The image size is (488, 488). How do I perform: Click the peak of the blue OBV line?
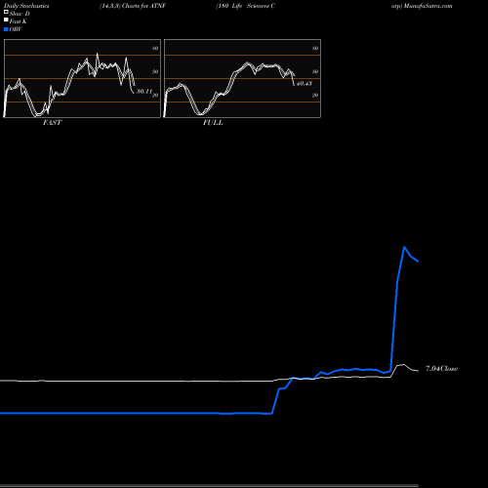click(x=404, y=247)
